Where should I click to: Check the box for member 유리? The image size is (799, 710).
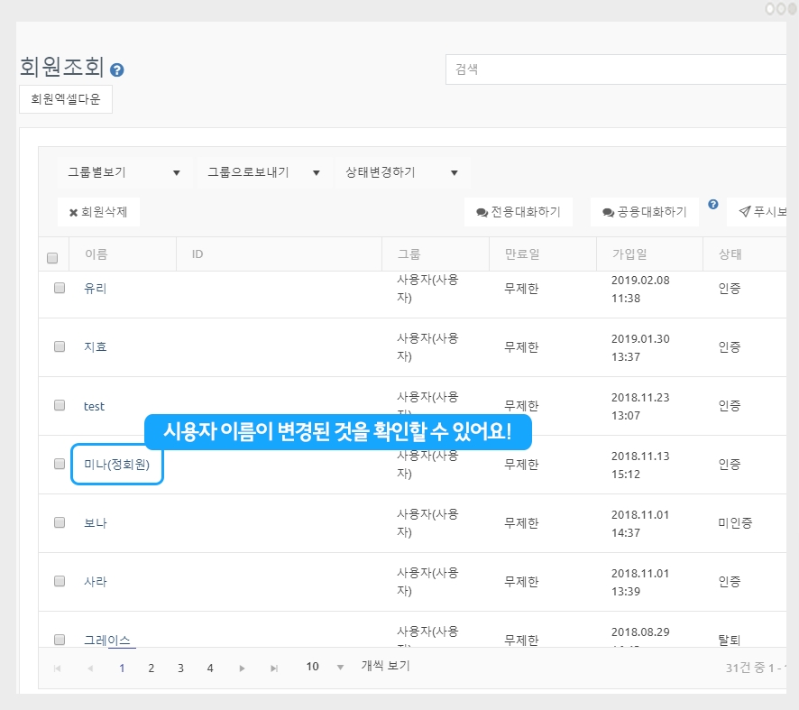(x=60, y=288)
